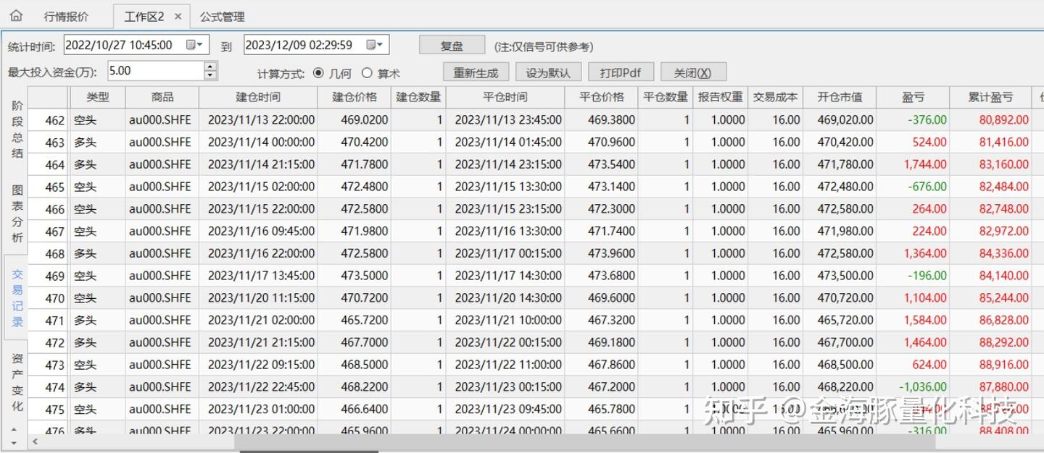The height and width of the screenshot is (453, 1044).
Task: Click the 最大投入资金 amount input field
Action: pos(152,72)
